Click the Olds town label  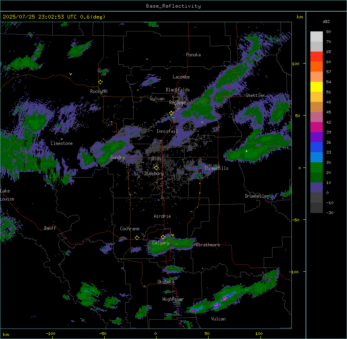coord(156,159)
